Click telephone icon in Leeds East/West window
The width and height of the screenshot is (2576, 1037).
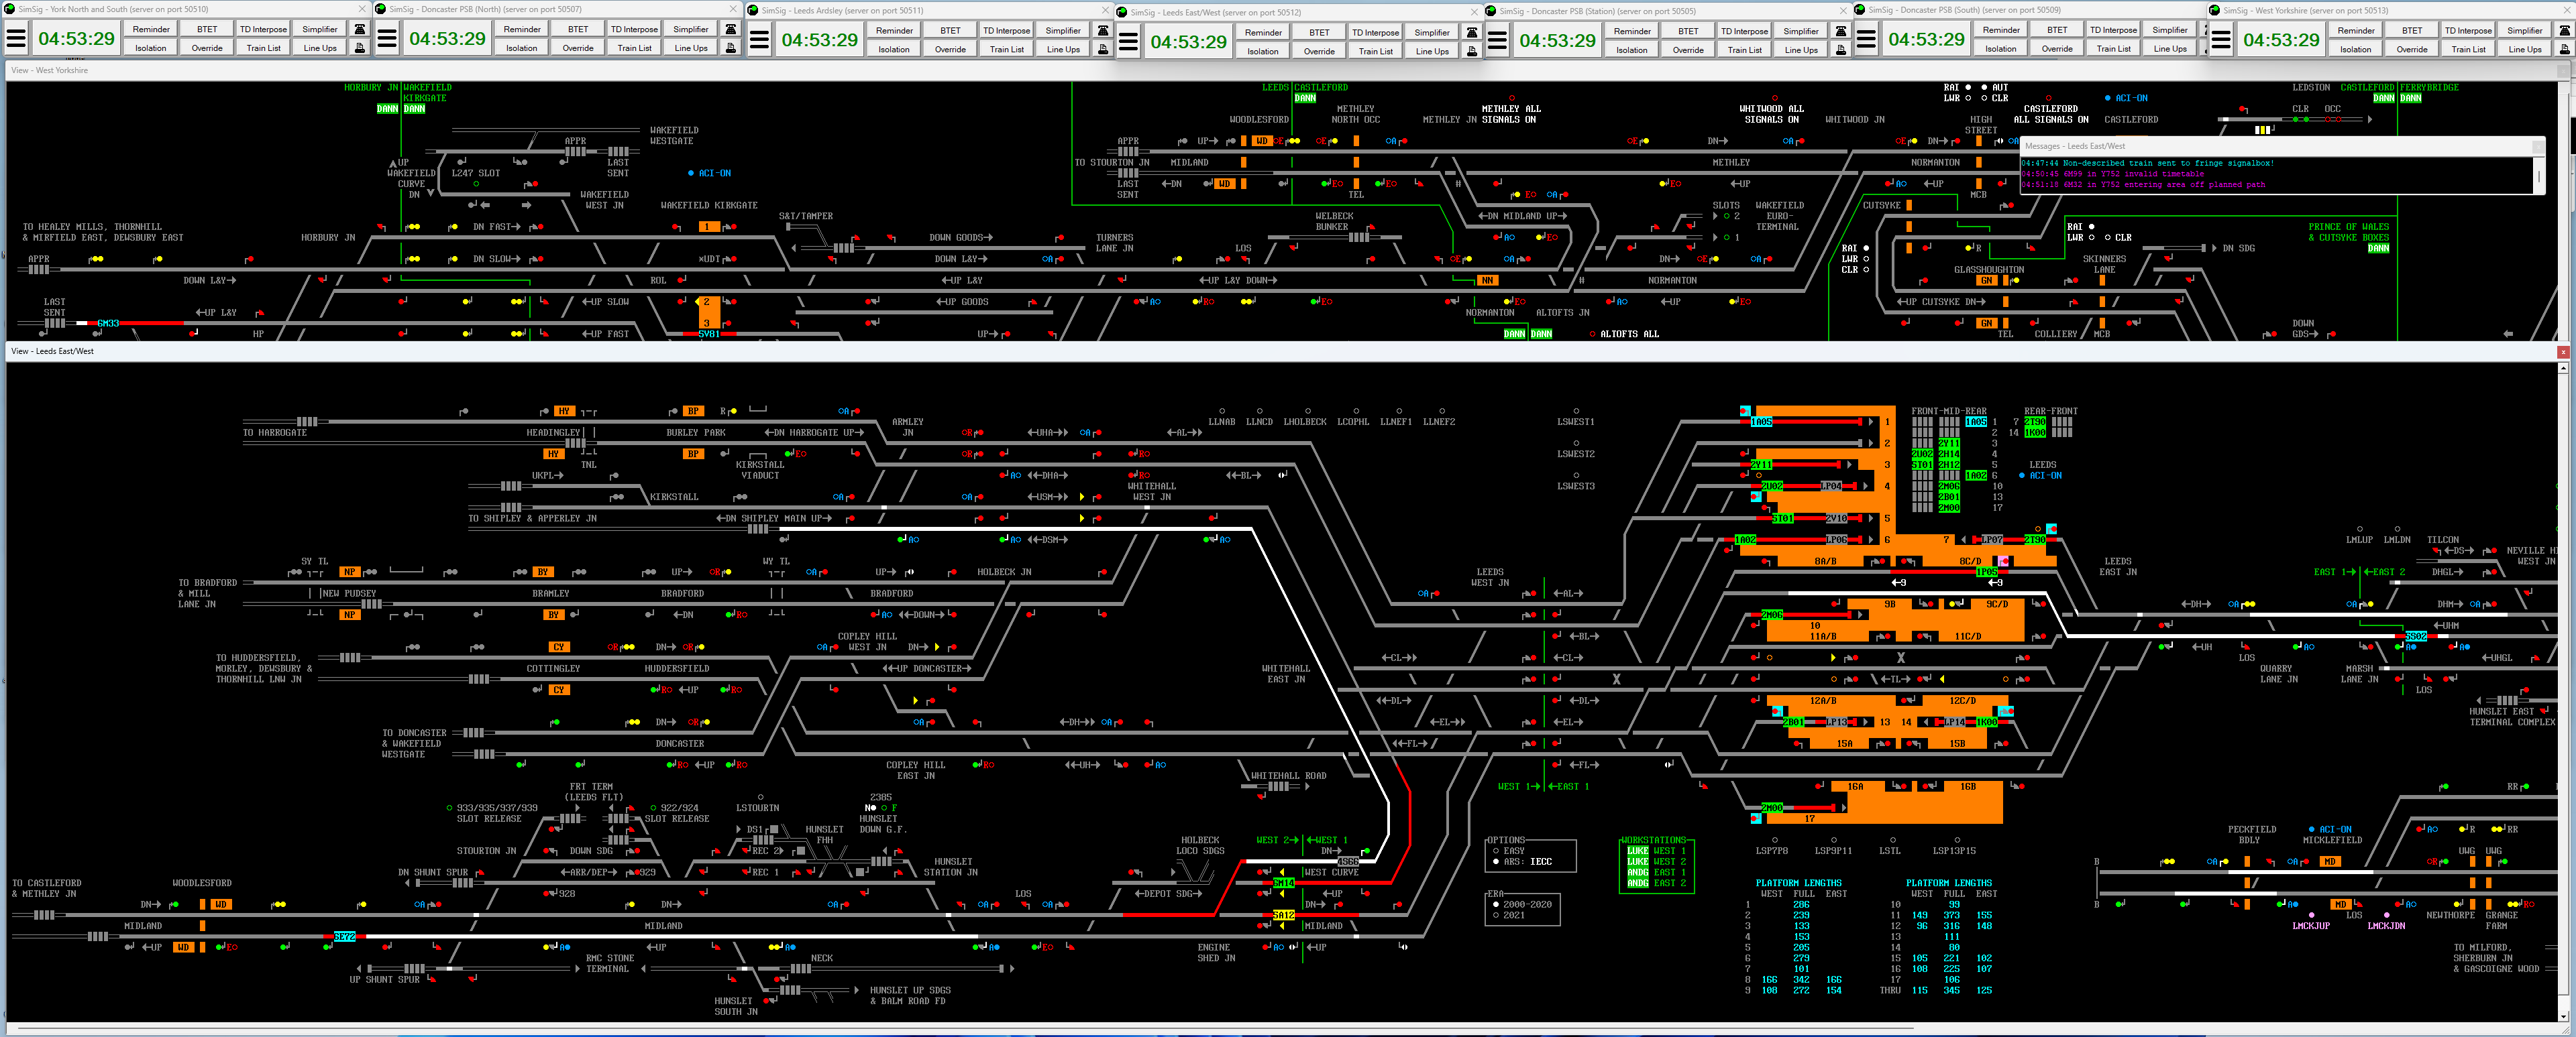1472,32
